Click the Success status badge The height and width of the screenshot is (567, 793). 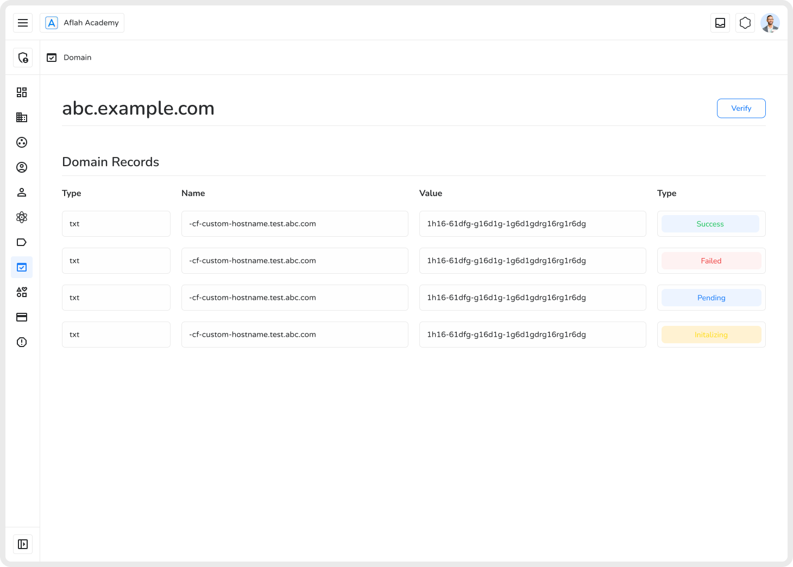(710, 224)
